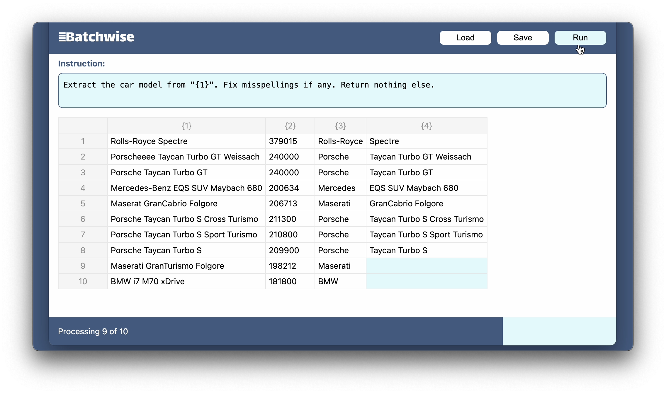Select row 10 header number
The image size is (666, 394).
click(x=83, y=281)
